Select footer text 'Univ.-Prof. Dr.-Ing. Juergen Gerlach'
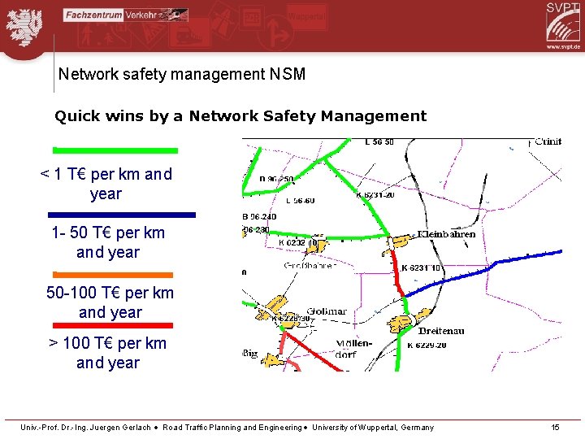The height and width of the screenshot is (439, 585). click(x=85, y=428)
